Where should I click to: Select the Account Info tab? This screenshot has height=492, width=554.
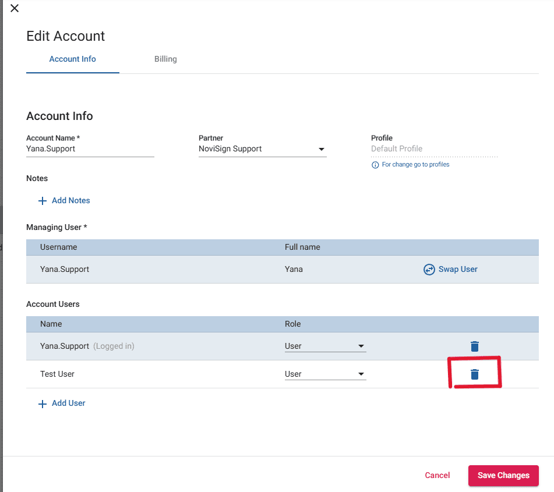[72, 59]
